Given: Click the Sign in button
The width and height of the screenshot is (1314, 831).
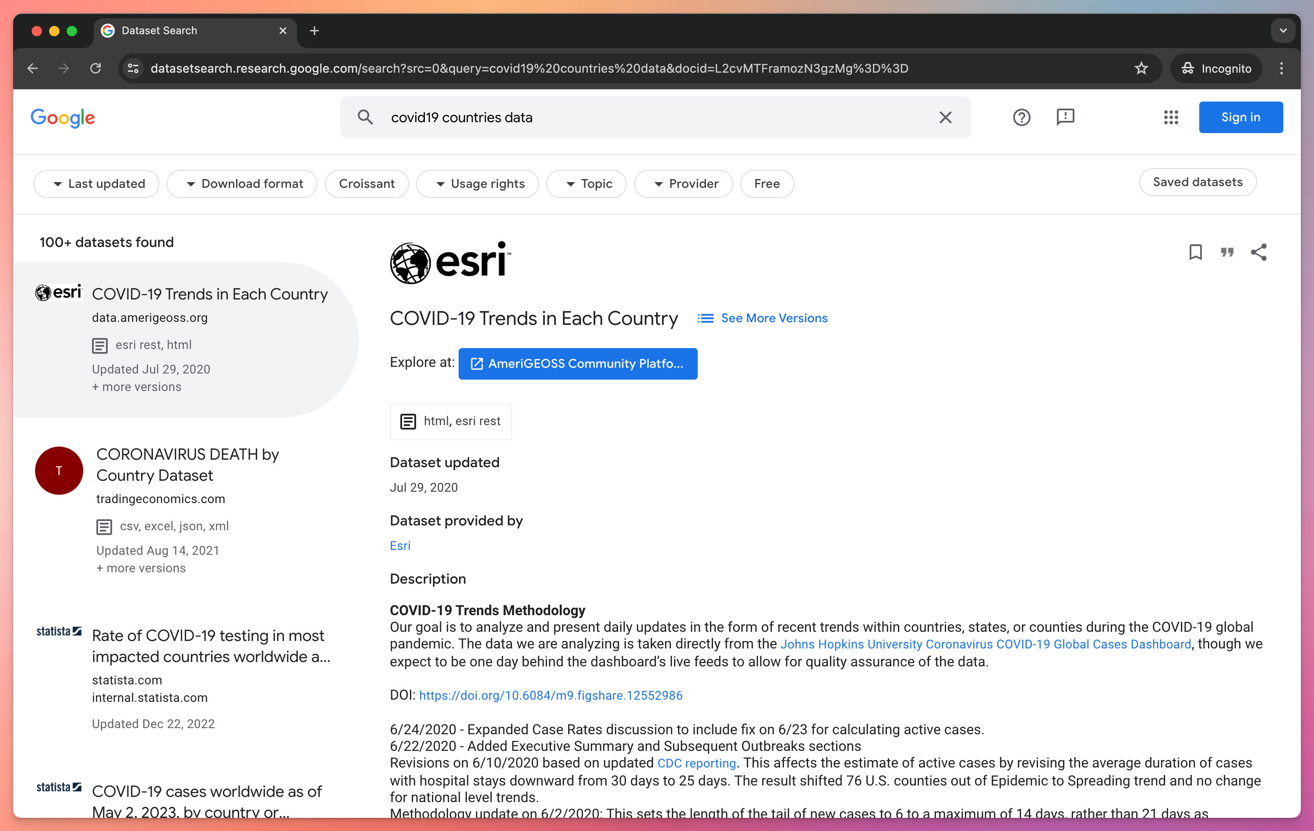Looking at the screenshot, I should pyautogui.click(x=1241, y=117).
